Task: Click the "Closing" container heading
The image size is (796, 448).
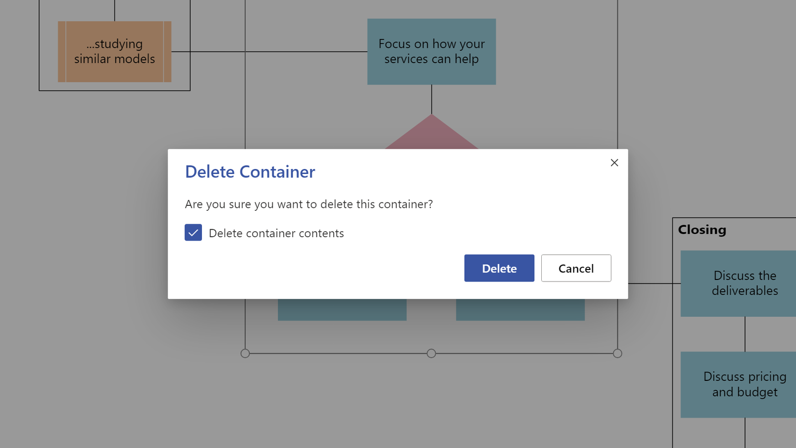Action: [x=702, y=230]
